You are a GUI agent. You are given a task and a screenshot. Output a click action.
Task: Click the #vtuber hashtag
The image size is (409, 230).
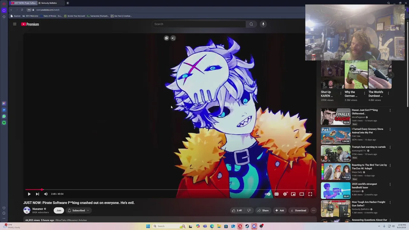pyautogui.click(x=83, y=220)
